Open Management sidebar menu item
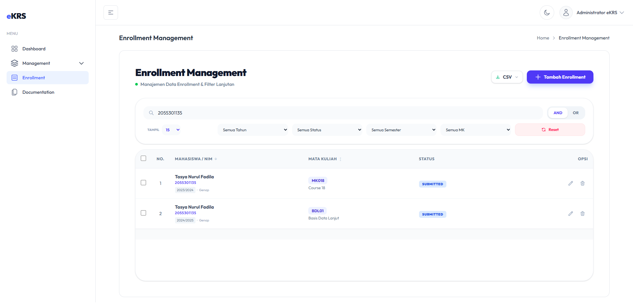Screen dimensions: 633x305 point(47,63)
